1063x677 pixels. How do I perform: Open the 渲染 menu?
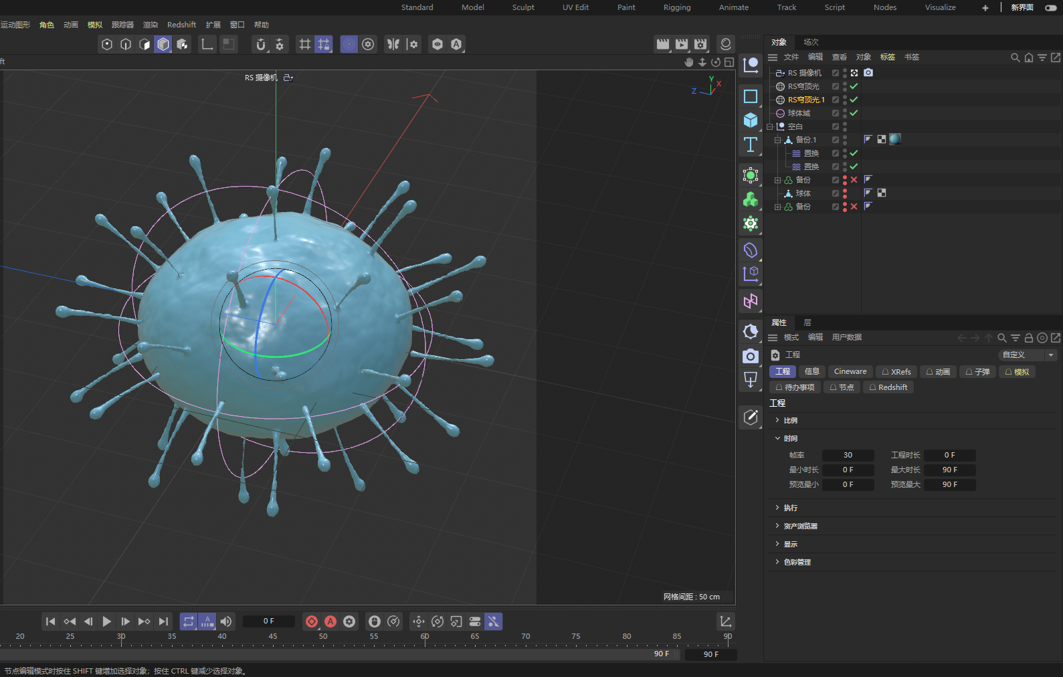151,25
